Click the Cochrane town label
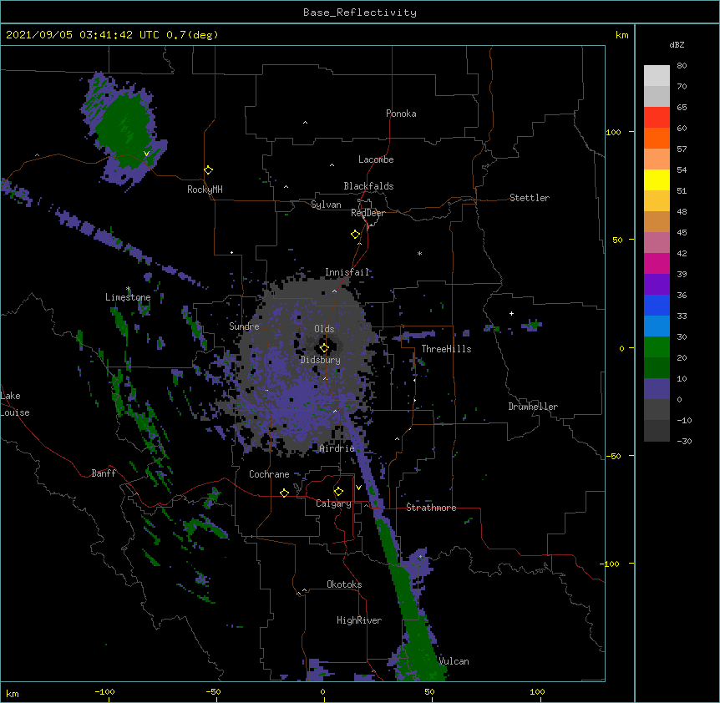 (269, 474)
